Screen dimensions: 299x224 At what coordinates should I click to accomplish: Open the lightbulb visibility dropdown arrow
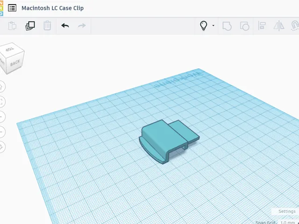(x=213, y=25)
